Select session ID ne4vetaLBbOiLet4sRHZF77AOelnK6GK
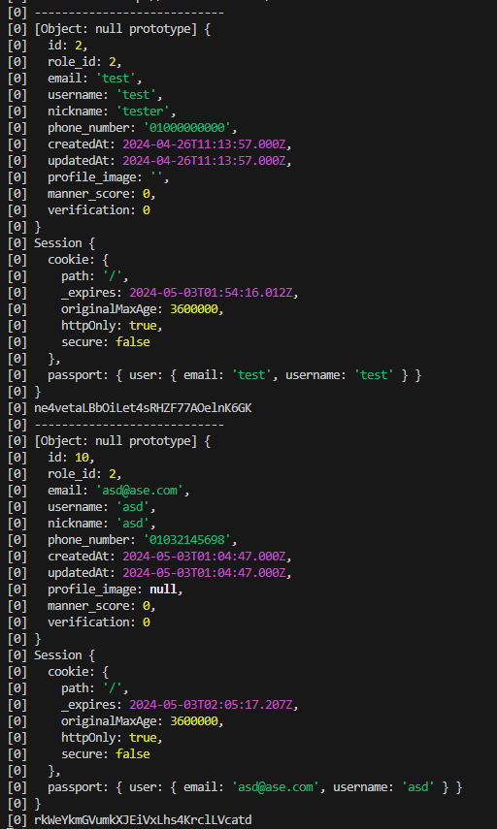 coord(143,408)
